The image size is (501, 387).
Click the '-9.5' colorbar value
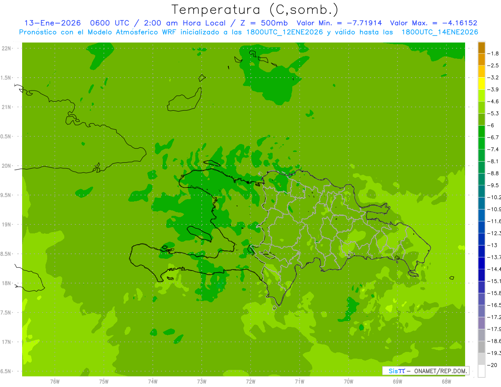click(x=494, y=185)
